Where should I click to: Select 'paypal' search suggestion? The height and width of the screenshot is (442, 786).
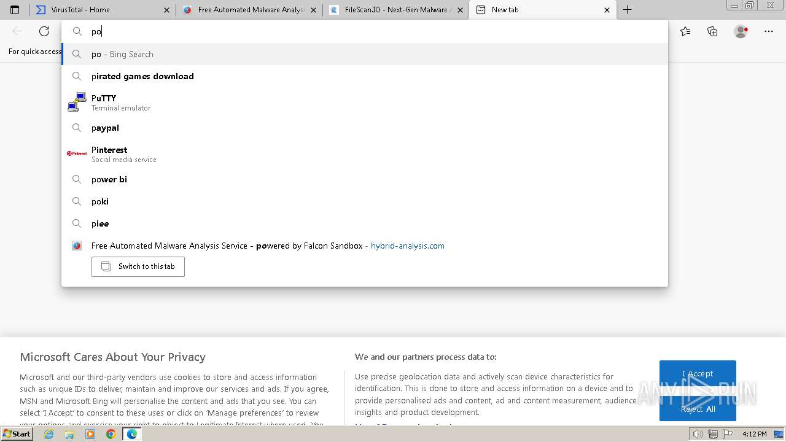coord(365,128)
